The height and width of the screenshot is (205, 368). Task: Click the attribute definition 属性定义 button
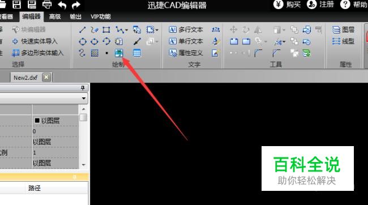coord(186,53)
